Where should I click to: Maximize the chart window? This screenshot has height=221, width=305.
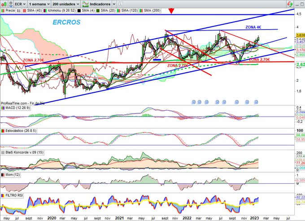pyautogui.click(x=303, y=4)
